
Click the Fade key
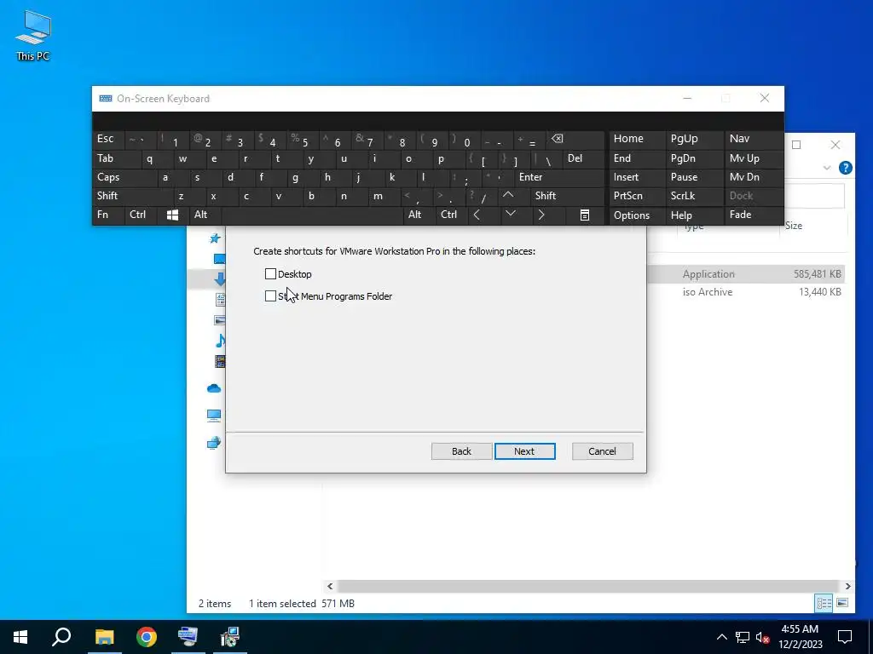pyautogui.click(x=754, y=215)
